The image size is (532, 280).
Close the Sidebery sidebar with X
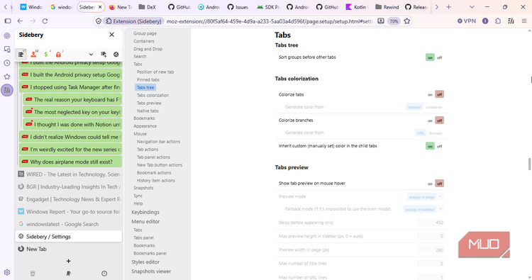point(111,35)
